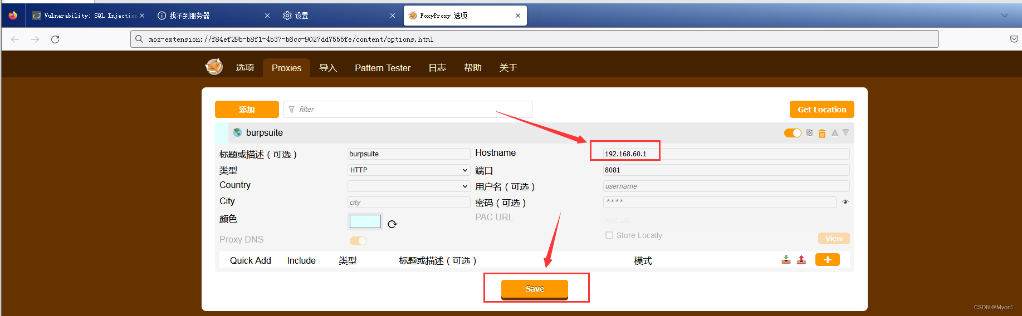Check the Store Locally checkbox
Viewport: 1022px width, 316px height.
[x=609, y=235]
